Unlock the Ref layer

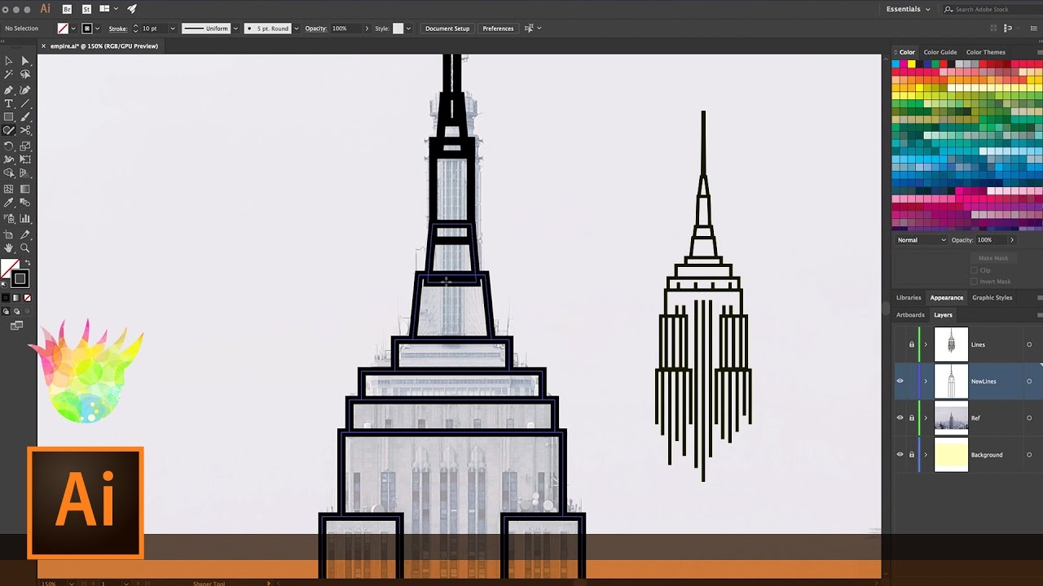911,418
